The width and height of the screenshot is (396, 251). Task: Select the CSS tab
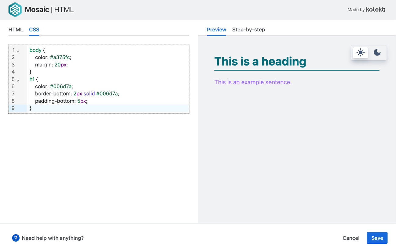pyautogui.click(x=34, y=29)
